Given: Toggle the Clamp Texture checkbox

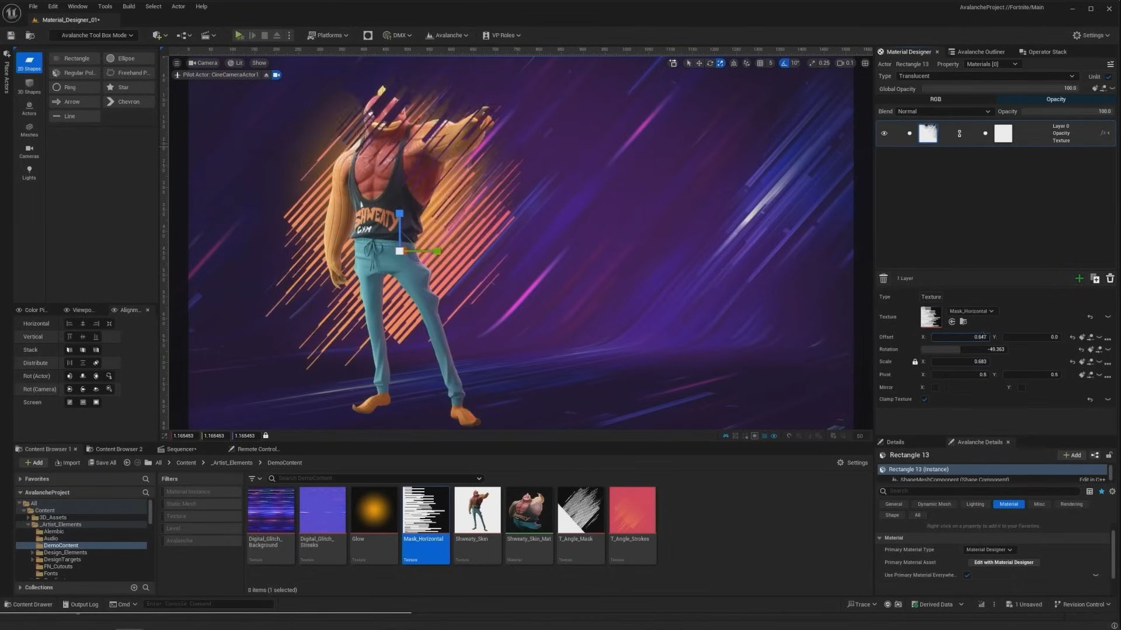Looking at the screenshot, I should click(x=924, y=400).
